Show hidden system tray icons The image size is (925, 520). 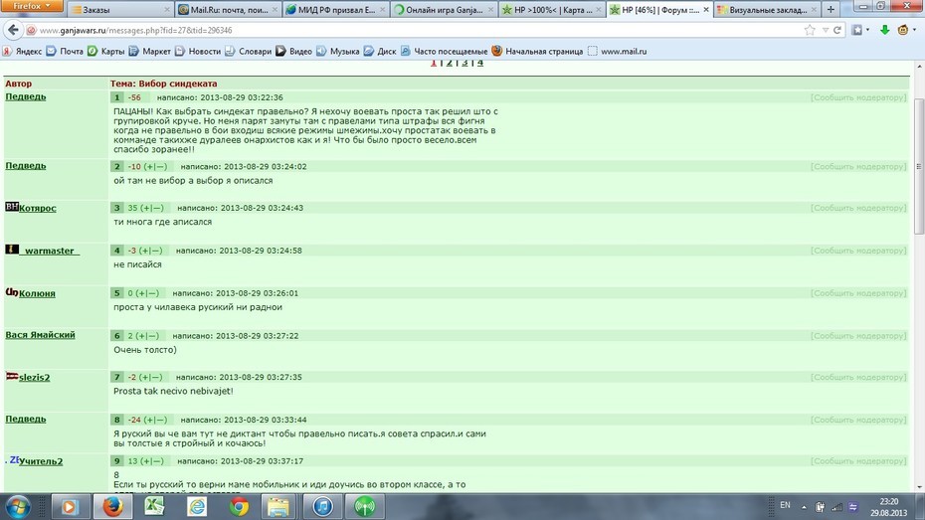[x=804, y=507]
